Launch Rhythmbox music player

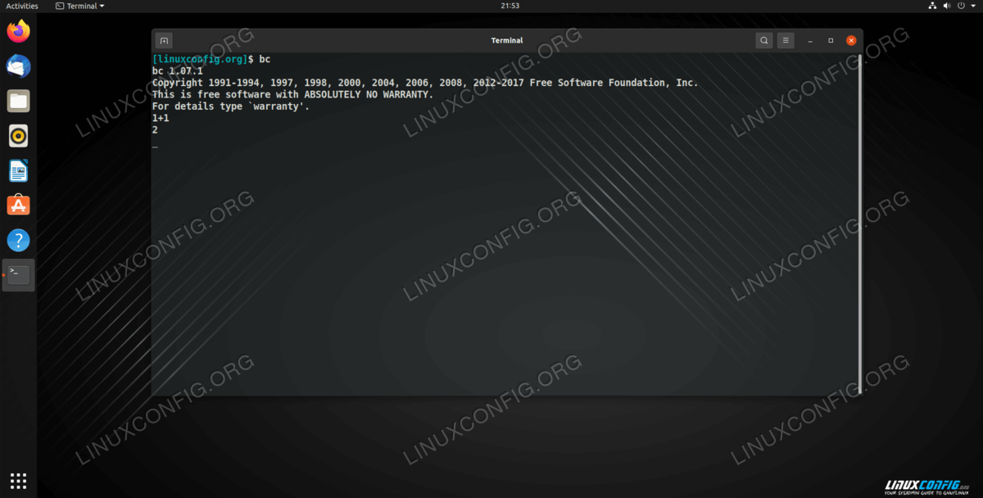(x=18, y=136)
